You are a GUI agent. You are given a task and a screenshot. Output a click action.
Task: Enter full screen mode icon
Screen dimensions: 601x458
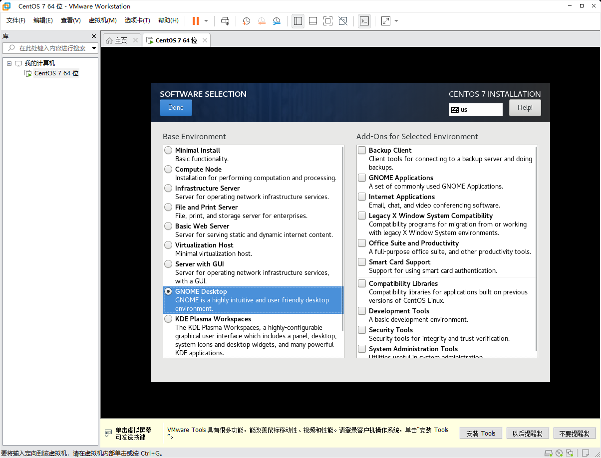(x=328, y=20)
